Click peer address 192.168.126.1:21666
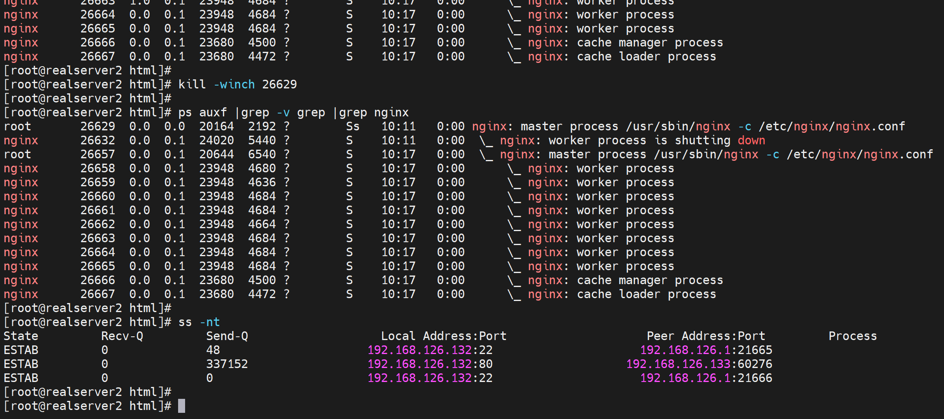 pos(706,378)
